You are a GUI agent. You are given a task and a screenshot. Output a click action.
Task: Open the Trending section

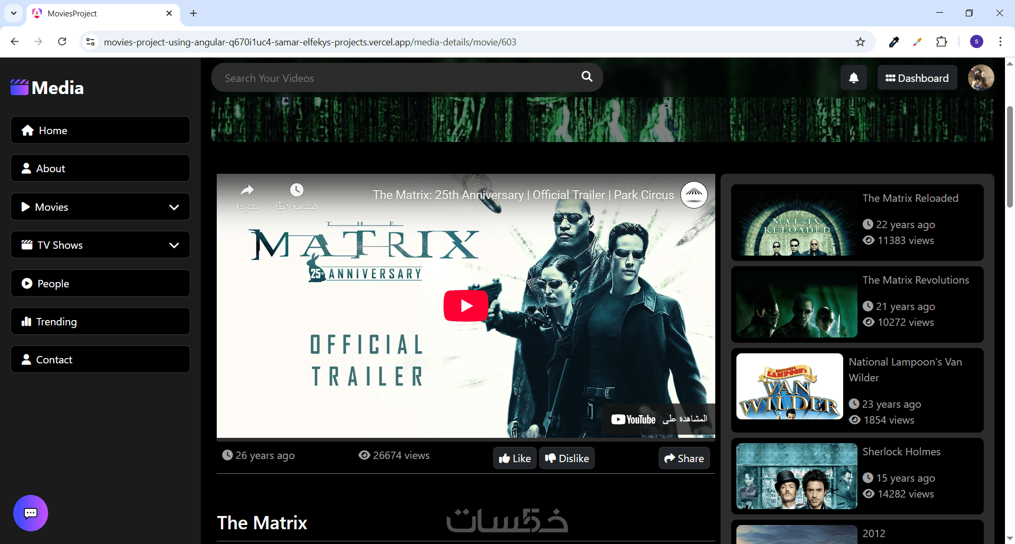100,321
